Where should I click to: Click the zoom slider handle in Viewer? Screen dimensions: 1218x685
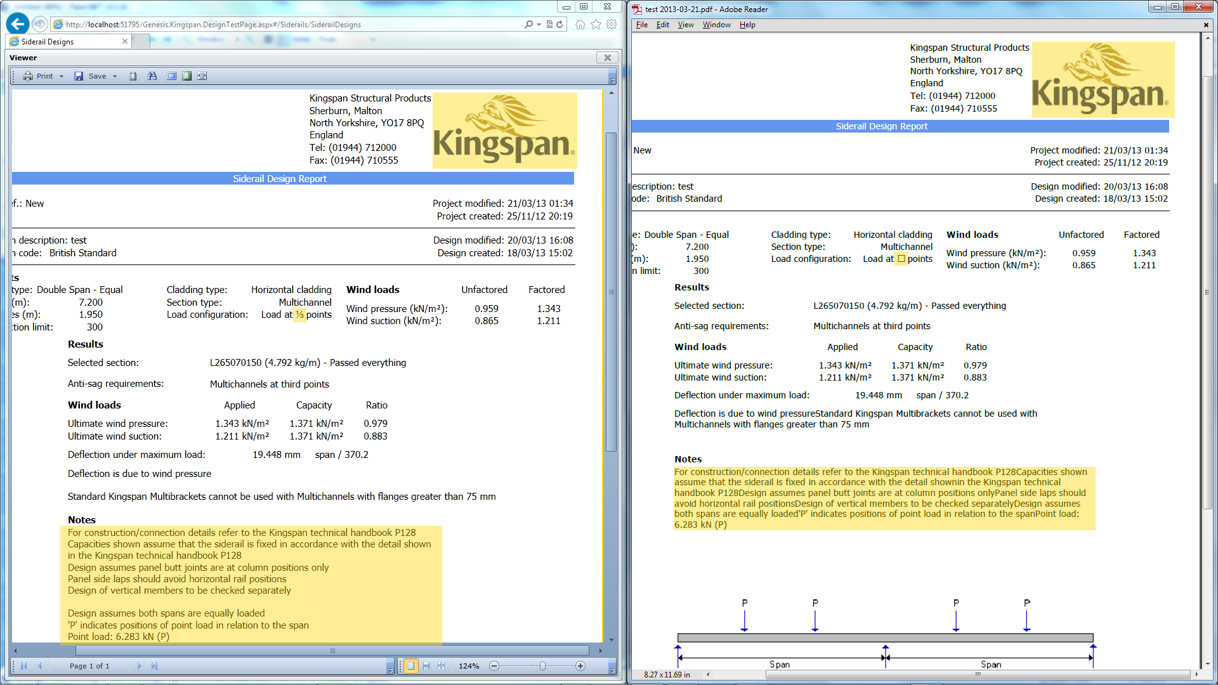542,666
